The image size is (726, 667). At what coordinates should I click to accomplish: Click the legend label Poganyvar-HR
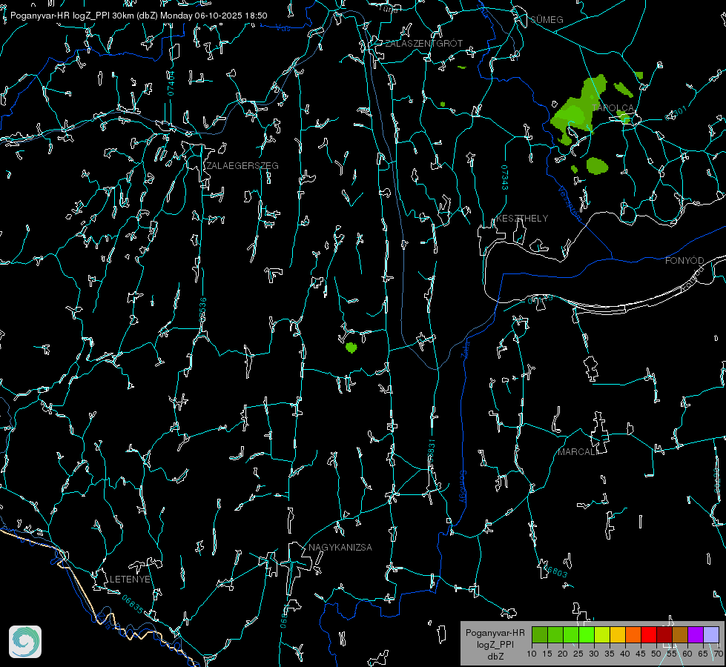pyautogui.click(x=495, y=632)
